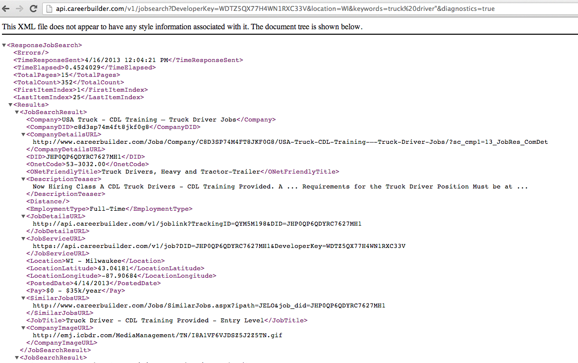This screenshot has height=363, width=578.
Task: Collapse the SimilarJobsURL node
Action: pyautogui.click(x=23, y=298)
